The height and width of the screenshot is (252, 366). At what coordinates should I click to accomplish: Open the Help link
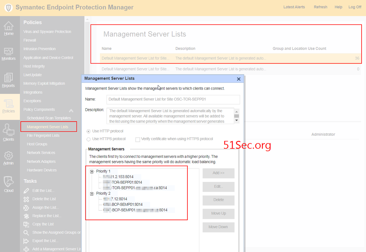pyautogui.click(x=338, y=7)
